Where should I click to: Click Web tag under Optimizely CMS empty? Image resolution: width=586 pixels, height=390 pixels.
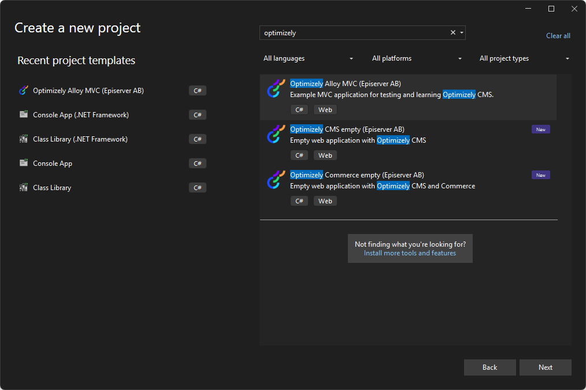[x=325, y=155]
